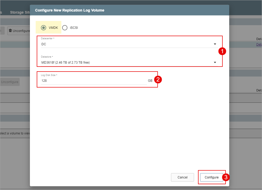The height and width of the screenshot is (190, 262).
Task: Click the red step 2 badge
Action: coord(157,80)
